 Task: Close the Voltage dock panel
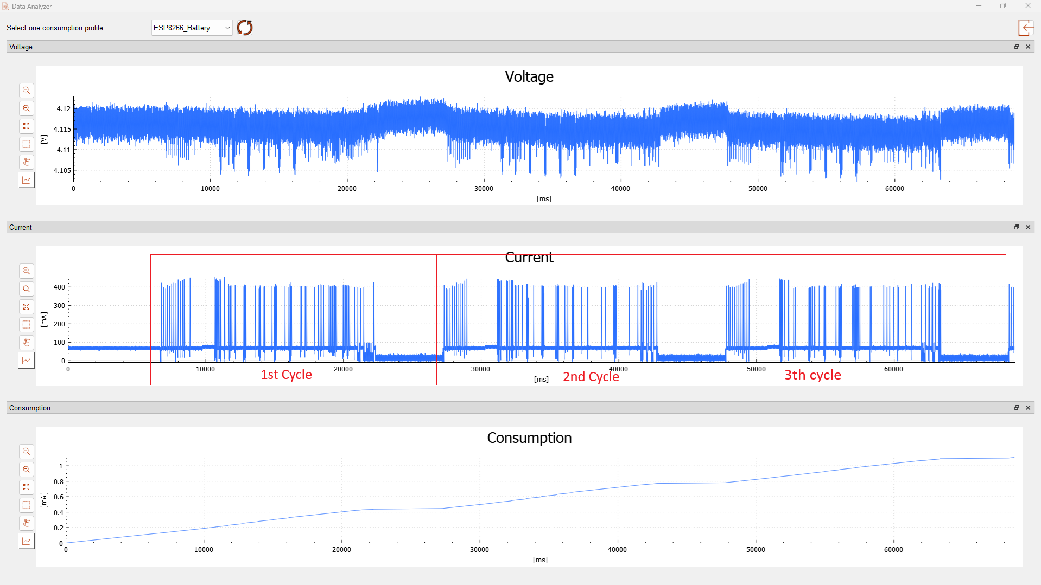pyautogui.click(x=1028, y=47)
